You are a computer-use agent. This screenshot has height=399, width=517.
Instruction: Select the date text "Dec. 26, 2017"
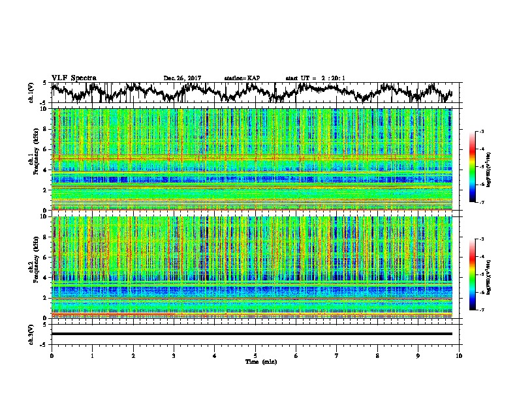[182, 78]
